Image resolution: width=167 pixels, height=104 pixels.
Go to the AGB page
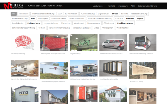tap(132, 6)
